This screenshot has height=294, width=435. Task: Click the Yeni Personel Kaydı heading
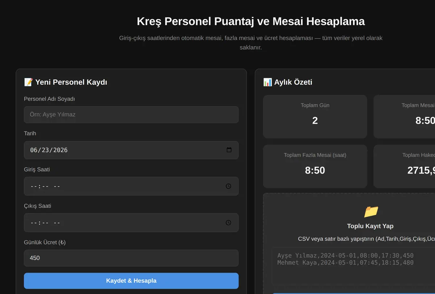71,82
